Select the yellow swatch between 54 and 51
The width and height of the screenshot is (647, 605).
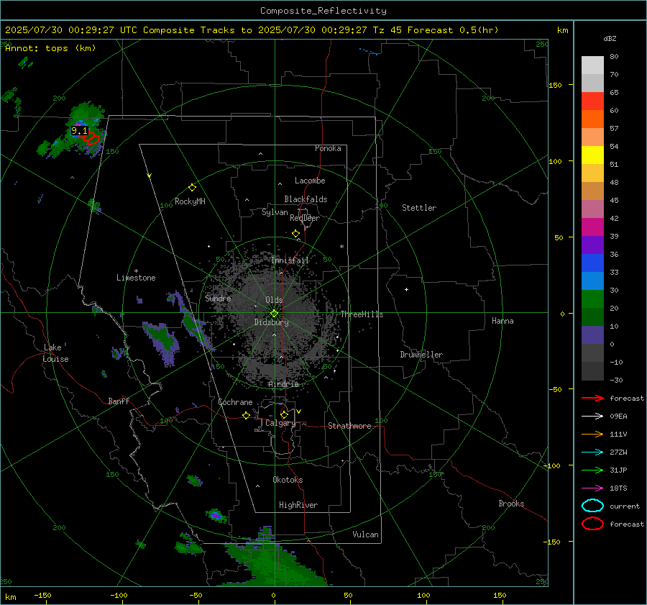coord(592,155)
